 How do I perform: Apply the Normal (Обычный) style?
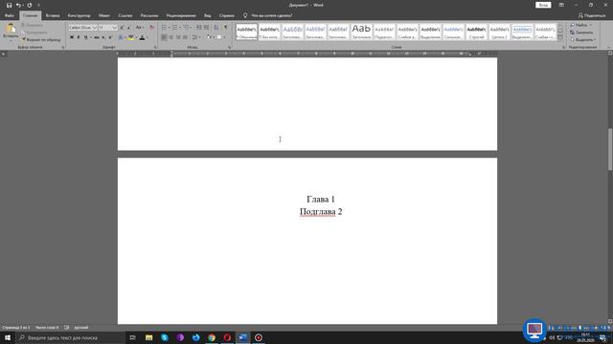247,32
